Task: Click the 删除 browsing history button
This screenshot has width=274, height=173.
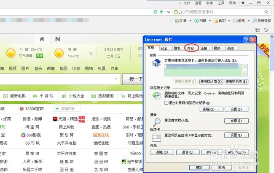Action: click(x=212, y=109)
